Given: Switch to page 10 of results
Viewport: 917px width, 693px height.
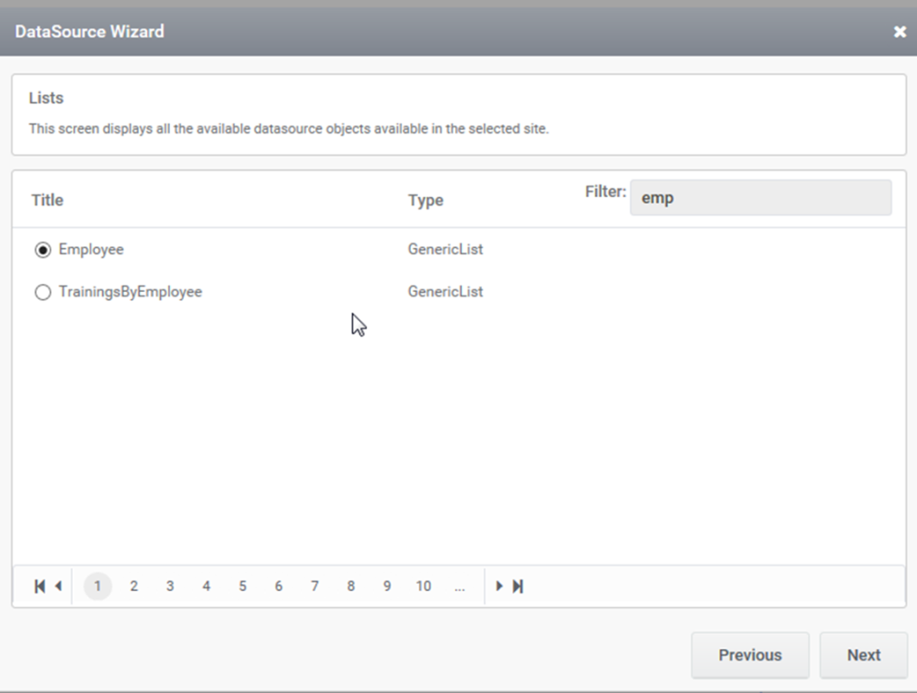Looking at the screenshot, I should (424, 586).
